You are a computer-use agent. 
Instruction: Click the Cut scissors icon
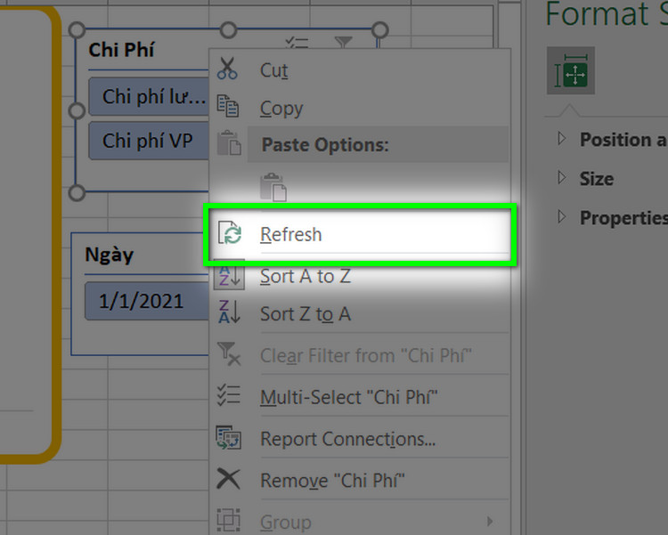[x=227, y=69]
